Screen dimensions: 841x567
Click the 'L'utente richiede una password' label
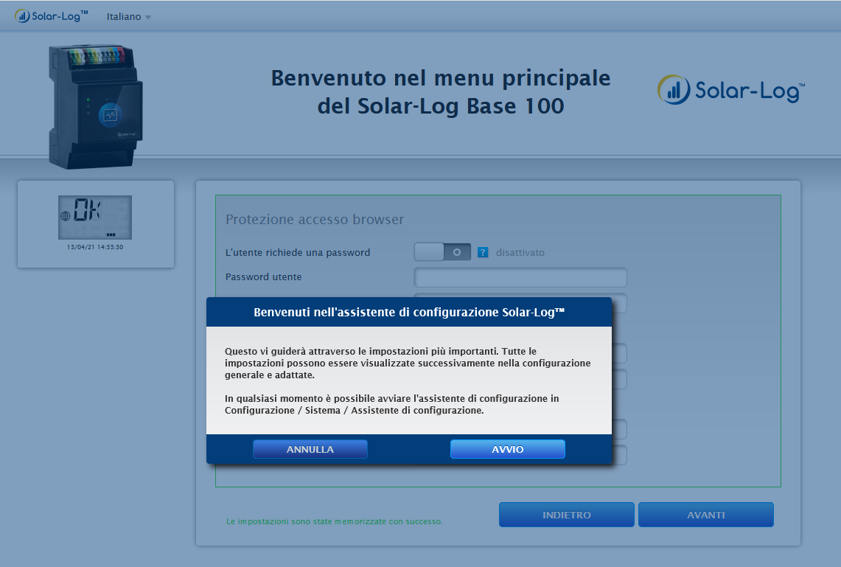coord(298,253)
